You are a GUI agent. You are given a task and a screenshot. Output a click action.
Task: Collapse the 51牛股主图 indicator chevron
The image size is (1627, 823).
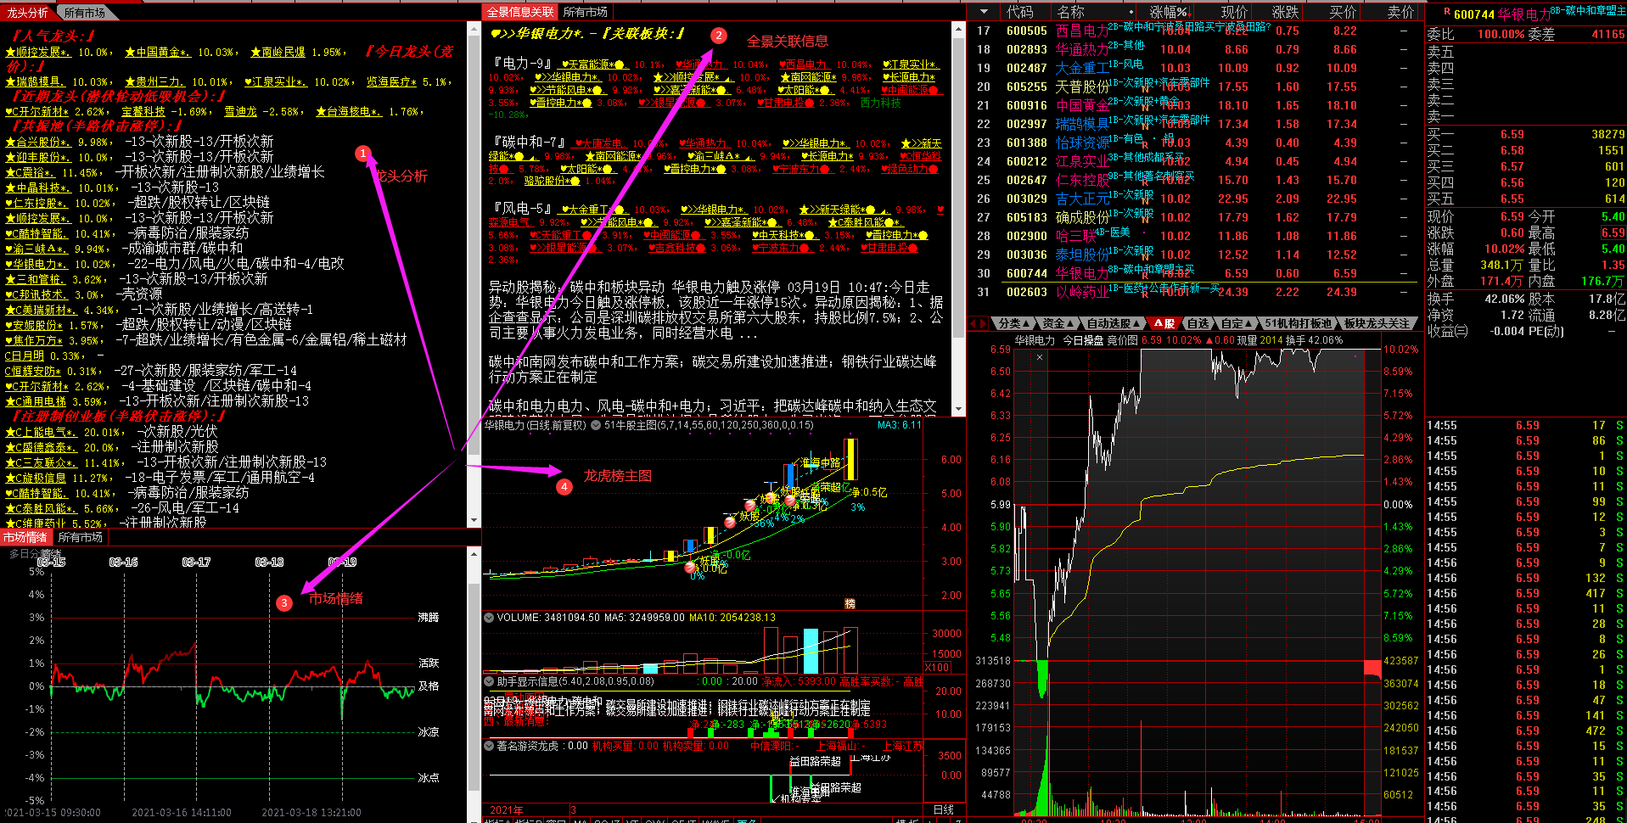tap(596, 425)
